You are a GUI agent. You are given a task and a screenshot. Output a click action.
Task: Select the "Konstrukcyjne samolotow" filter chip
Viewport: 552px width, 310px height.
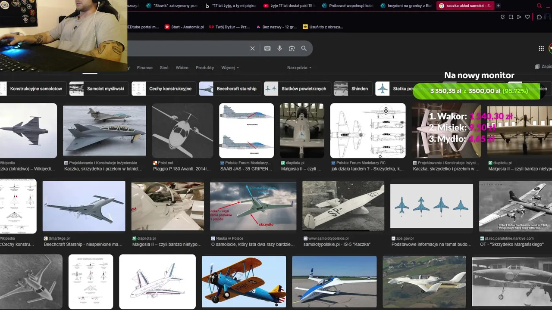pos(32,89)
